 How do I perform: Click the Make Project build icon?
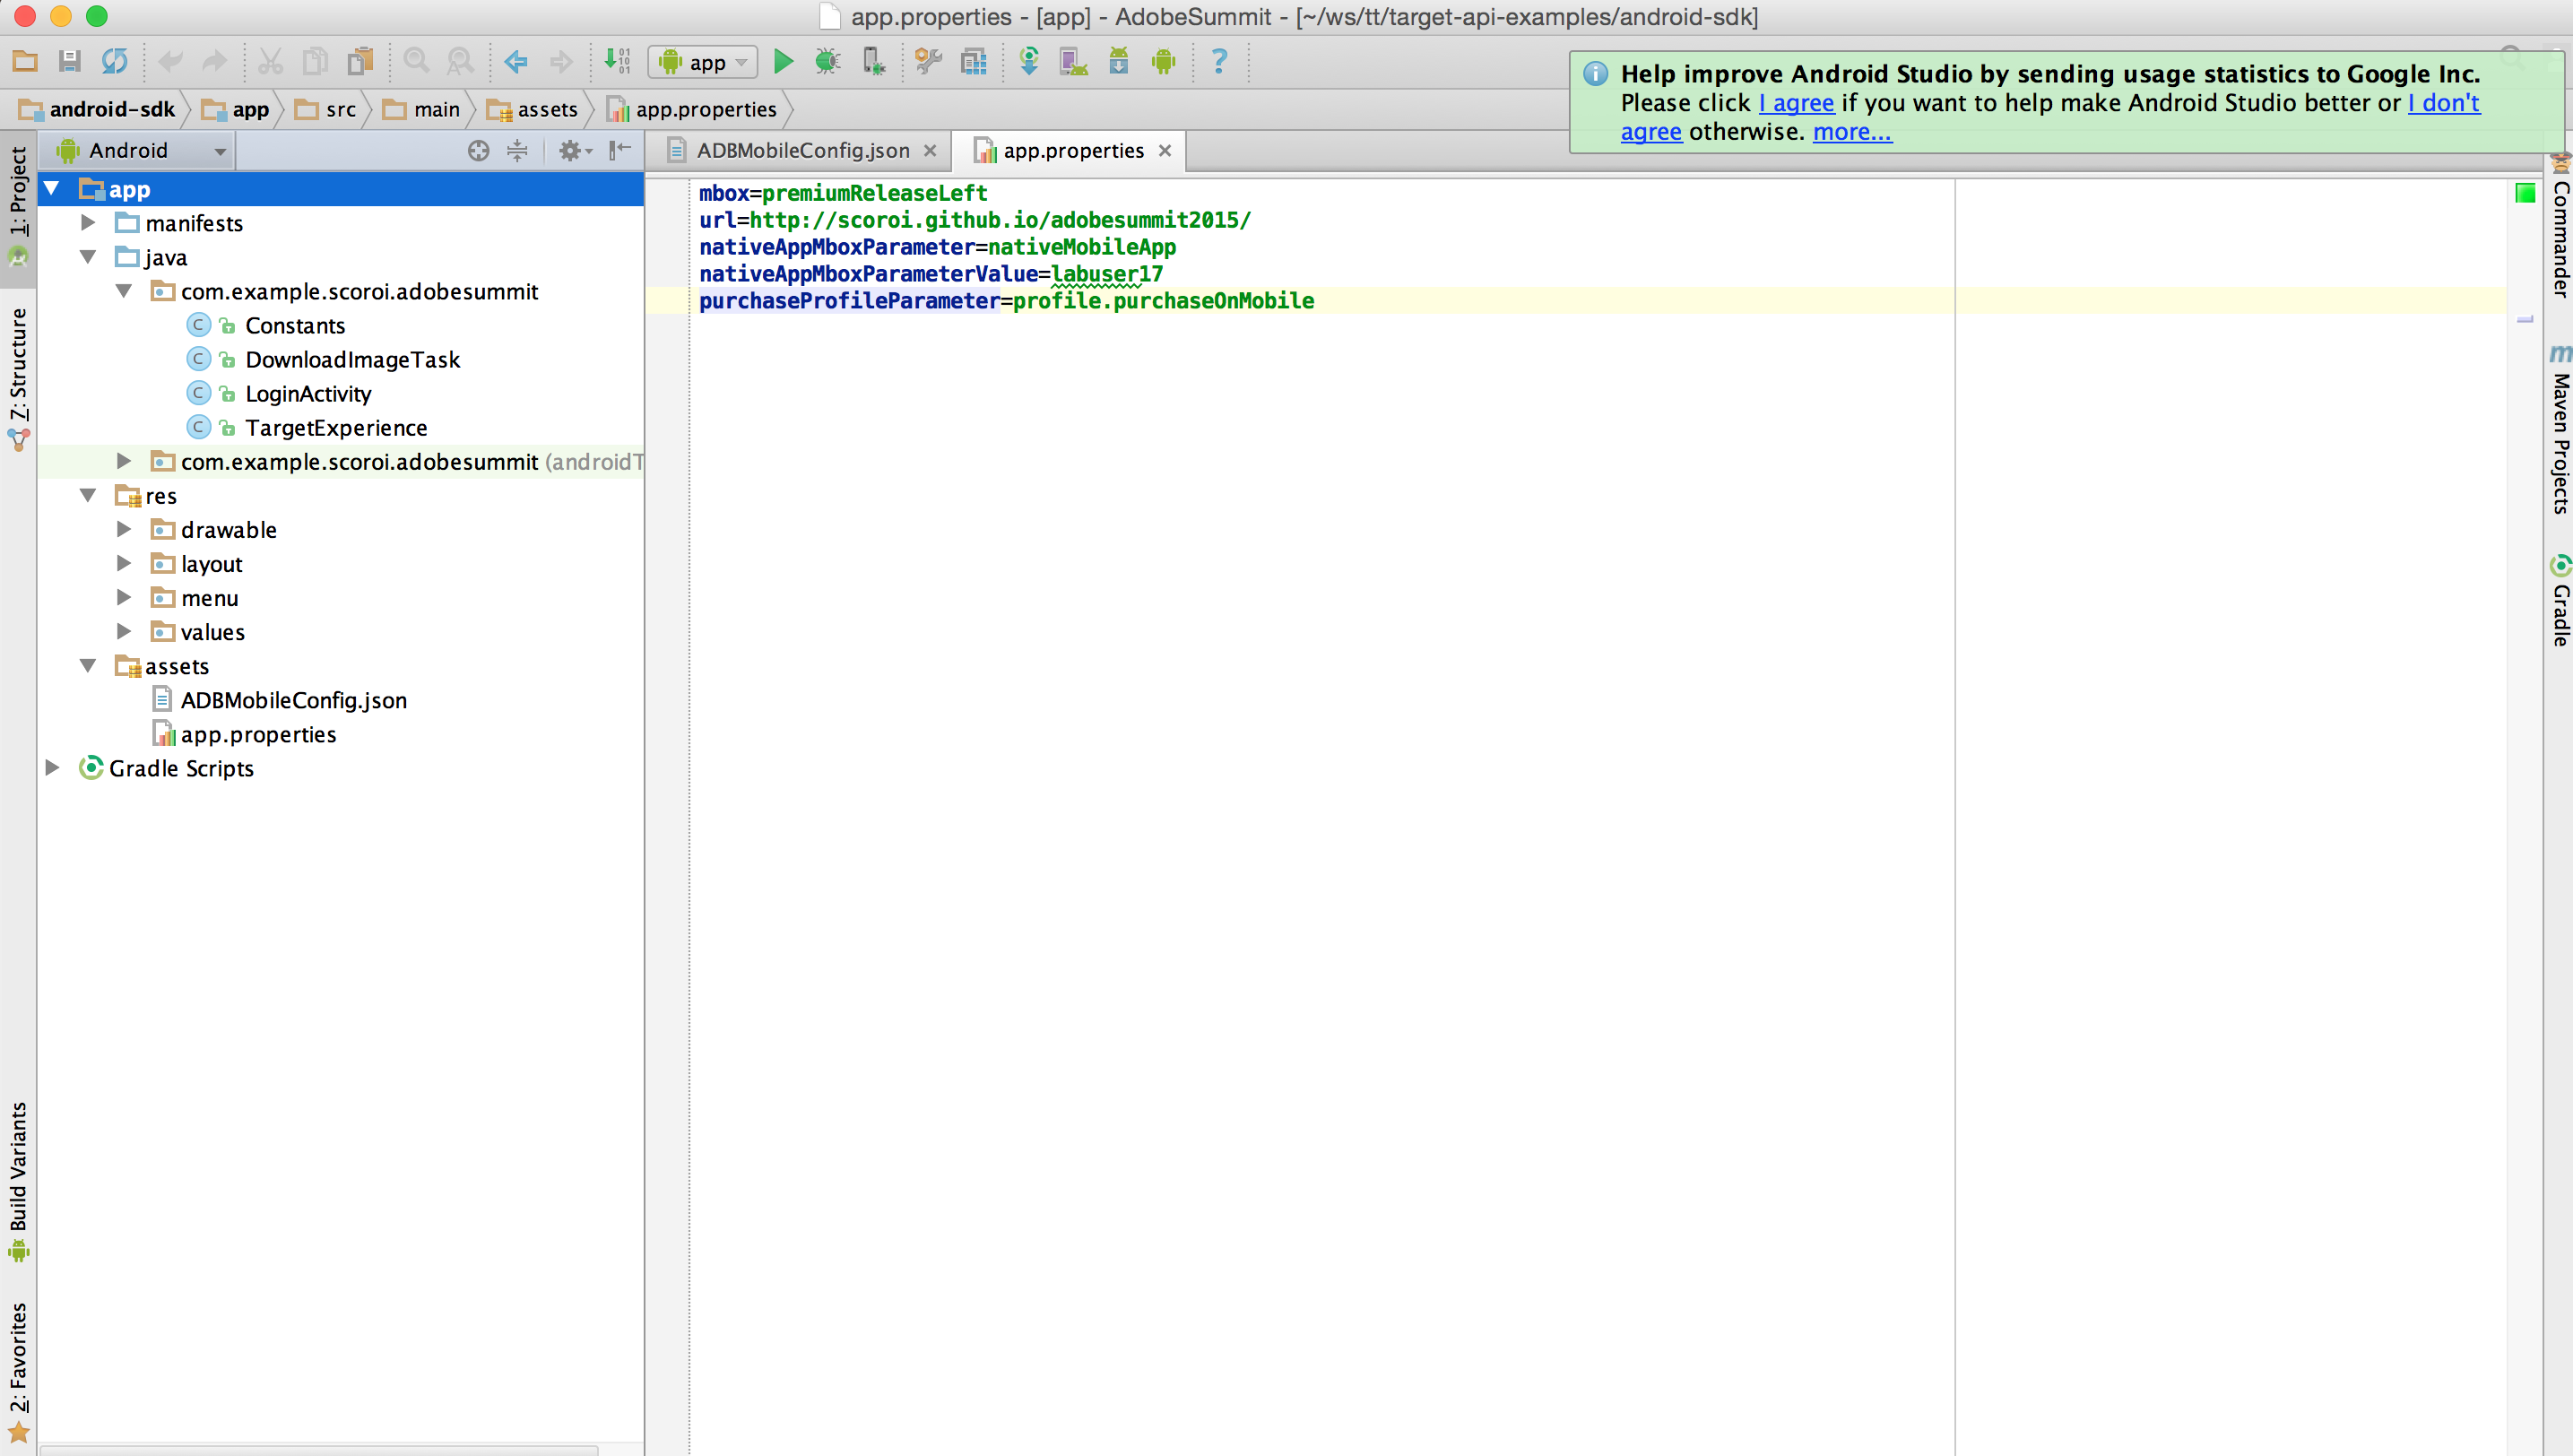point(617,62)
